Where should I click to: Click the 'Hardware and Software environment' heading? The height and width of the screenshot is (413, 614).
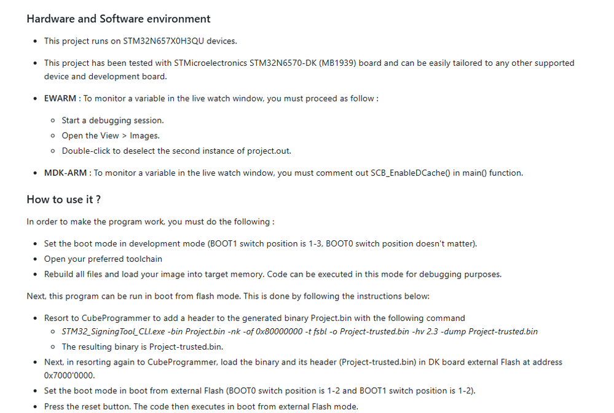coord(118,19)
